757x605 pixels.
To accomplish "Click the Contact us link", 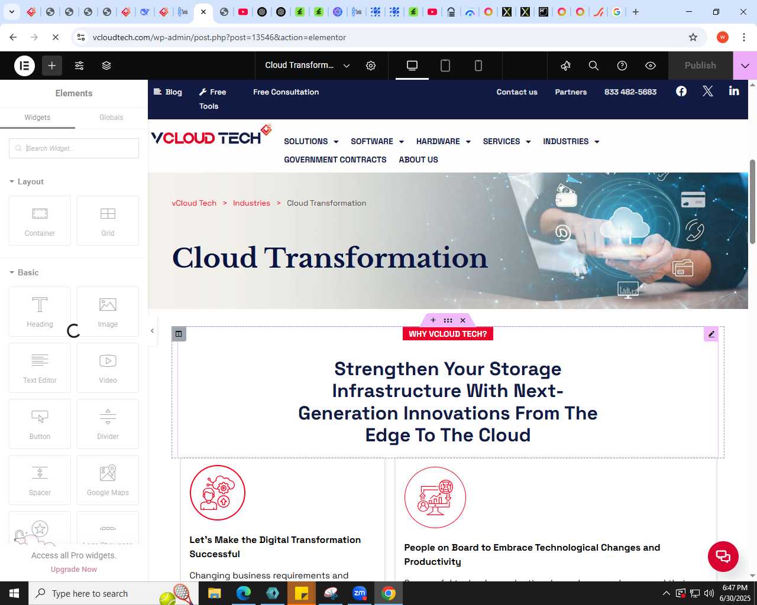I will point(517,92).
